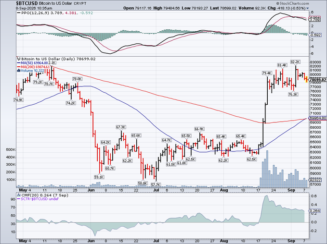Image resolution: width=327 pixels, height=244 pixels.
Task: Click the 67.3K high price annotation
Action: [x=121, y=127]
